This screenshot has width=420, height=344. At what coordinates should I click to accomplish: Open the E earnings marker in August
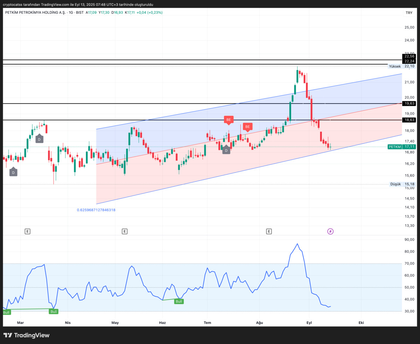coord(269,231)
